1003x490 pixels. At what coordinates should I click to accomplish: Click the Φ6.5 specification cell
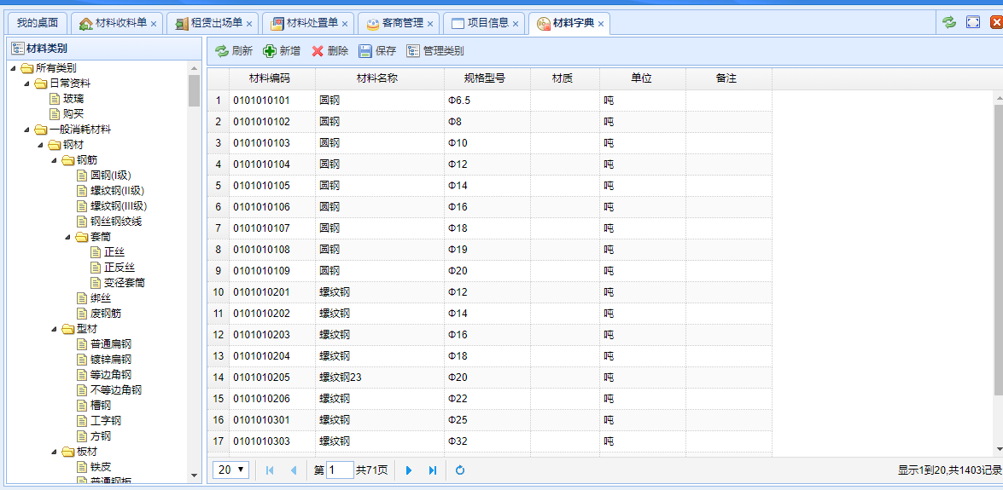tap(487, 101)
